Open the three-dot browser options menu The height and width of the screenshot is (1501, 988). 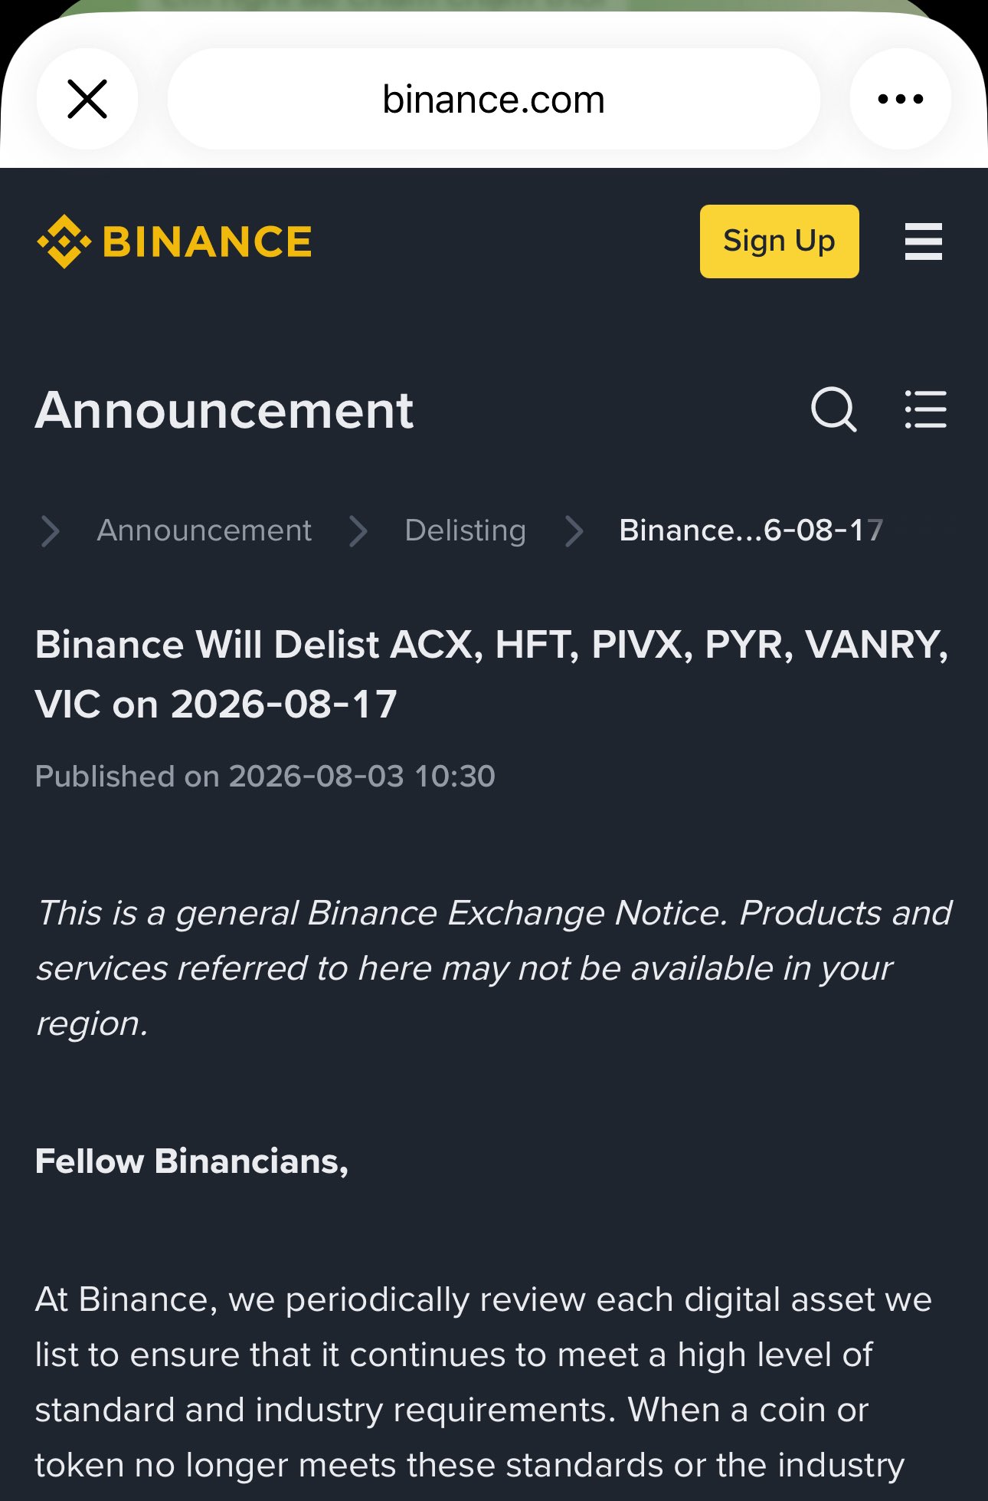901,99
